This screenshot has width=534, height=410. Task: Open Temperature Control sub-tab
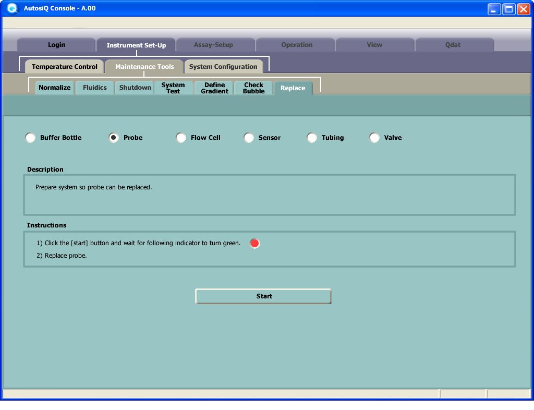tap(64, 66)
